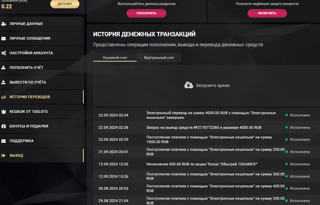
Task: Click the 1000.00 RUB payment description
Action: (x=209, y=139)
